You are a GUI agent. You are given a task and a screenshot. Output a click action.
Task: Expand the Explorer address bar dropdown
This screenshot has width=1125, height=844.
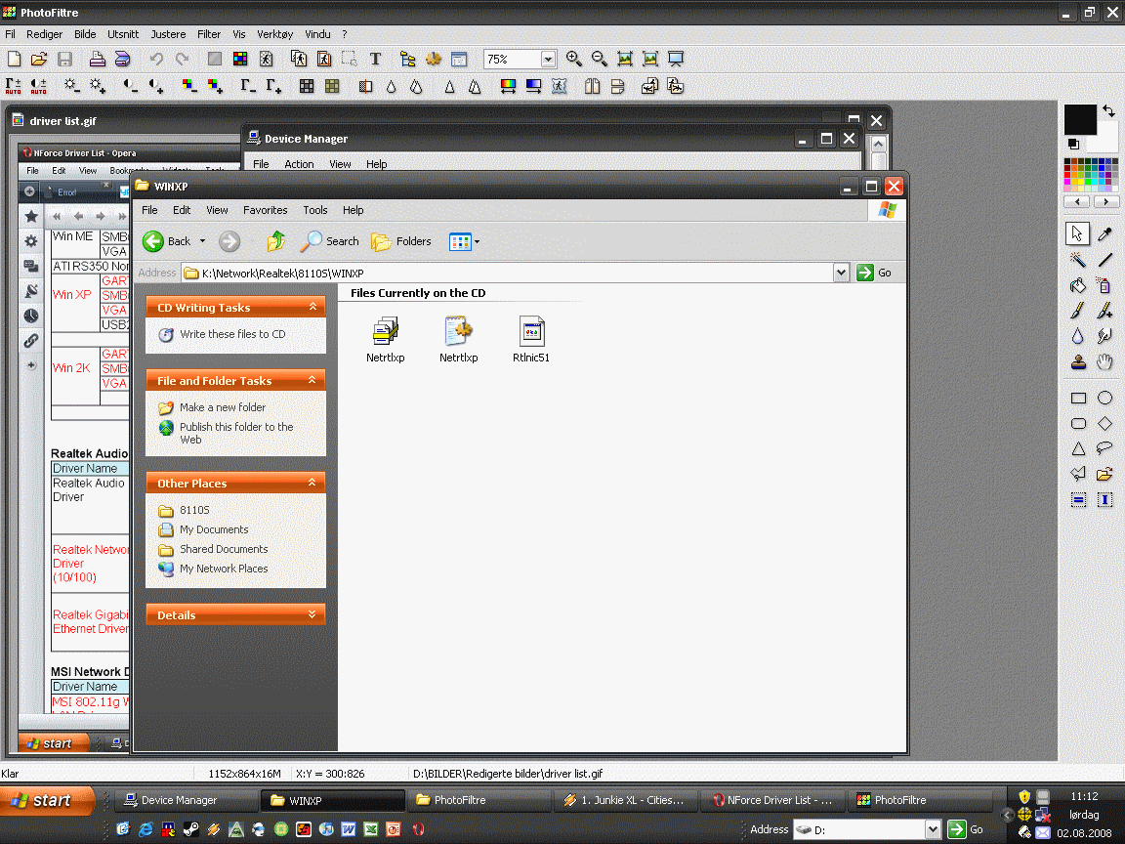[842, 274]
